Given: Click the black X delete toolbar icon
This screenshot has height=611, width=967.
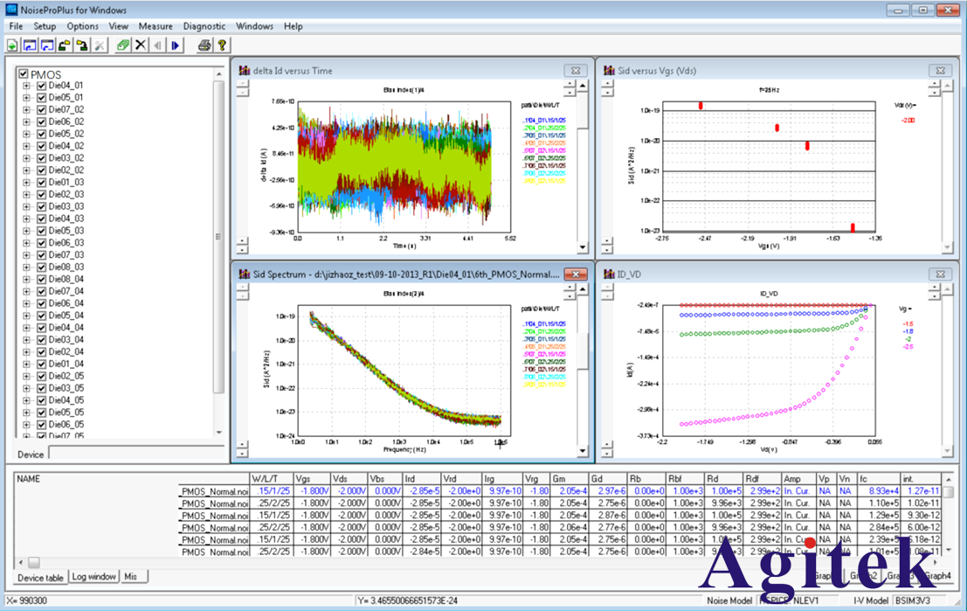Looking at the screenshot, I should click(140, 45).
